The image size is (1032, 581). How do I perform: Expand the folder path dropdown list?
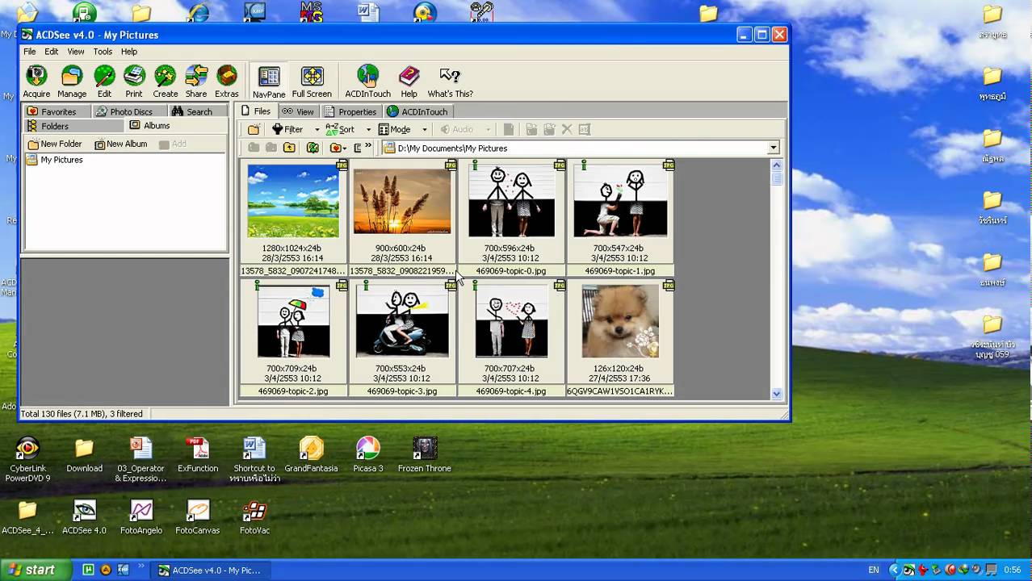pyautogui.click(x=773, y=148)
